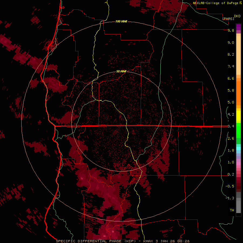Select the 8.2 scale value
Viewport: 243px width, 243px height.
pyautogui.click(x=231, y=54)
